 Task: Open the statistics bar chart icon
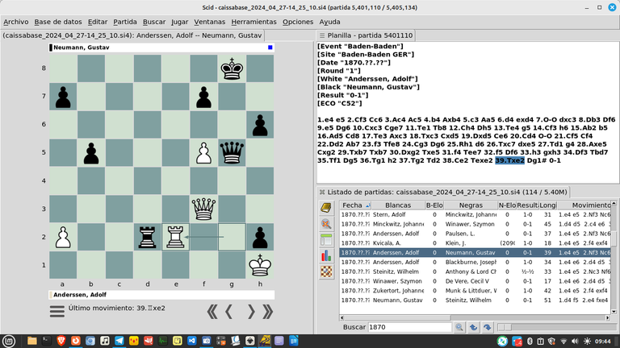pyautogui.click(x=326, y=255)
